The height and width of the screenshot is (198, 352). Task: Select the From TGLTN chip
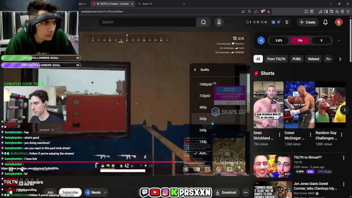[276, 59]
